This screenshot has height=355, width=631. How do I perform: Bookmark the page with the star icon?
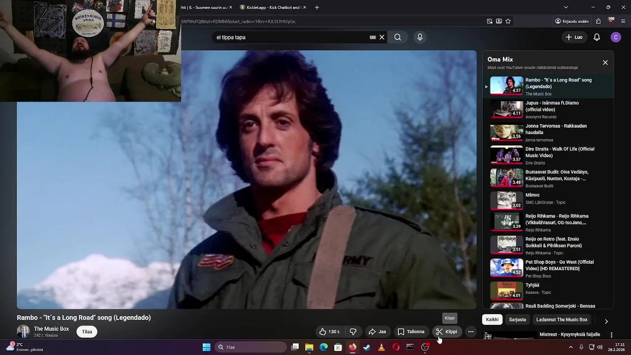(x=508, y=21)
